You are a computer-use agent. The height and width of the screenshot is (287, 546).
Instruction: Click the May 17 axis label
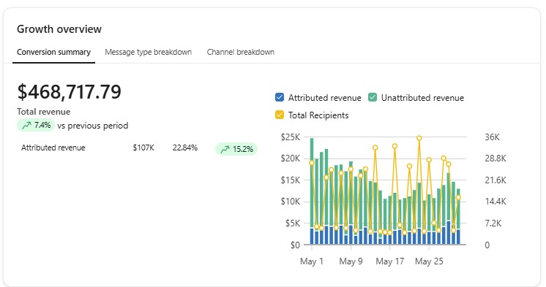pos(390,261)
